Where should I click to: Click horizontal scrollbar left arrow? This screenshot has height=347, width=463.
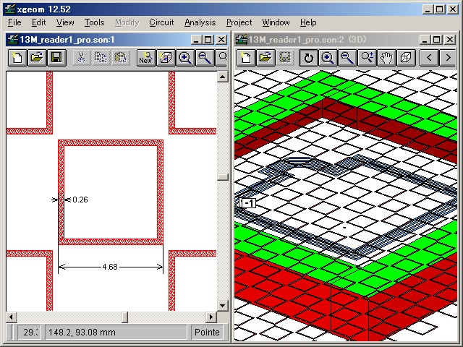point(12,317)
